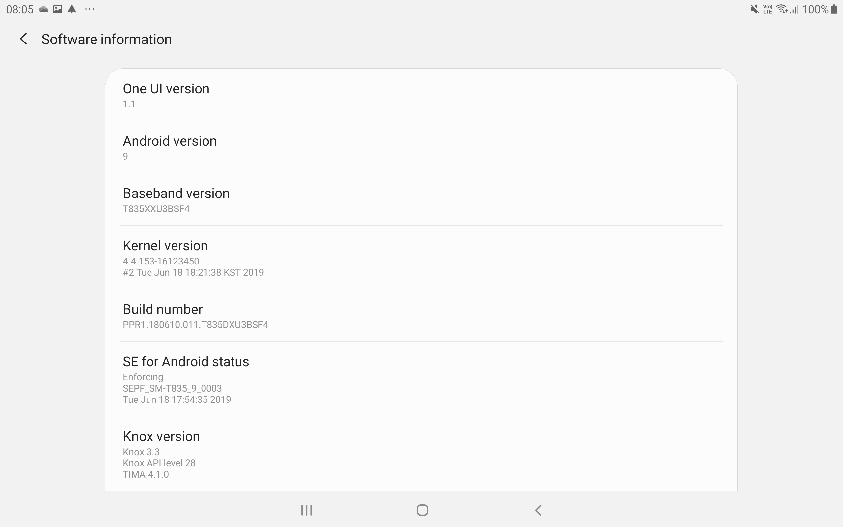Tap the Software information page title
This screenshot has width=843, height=527.
pyautogui.click(x=107, y=39)
